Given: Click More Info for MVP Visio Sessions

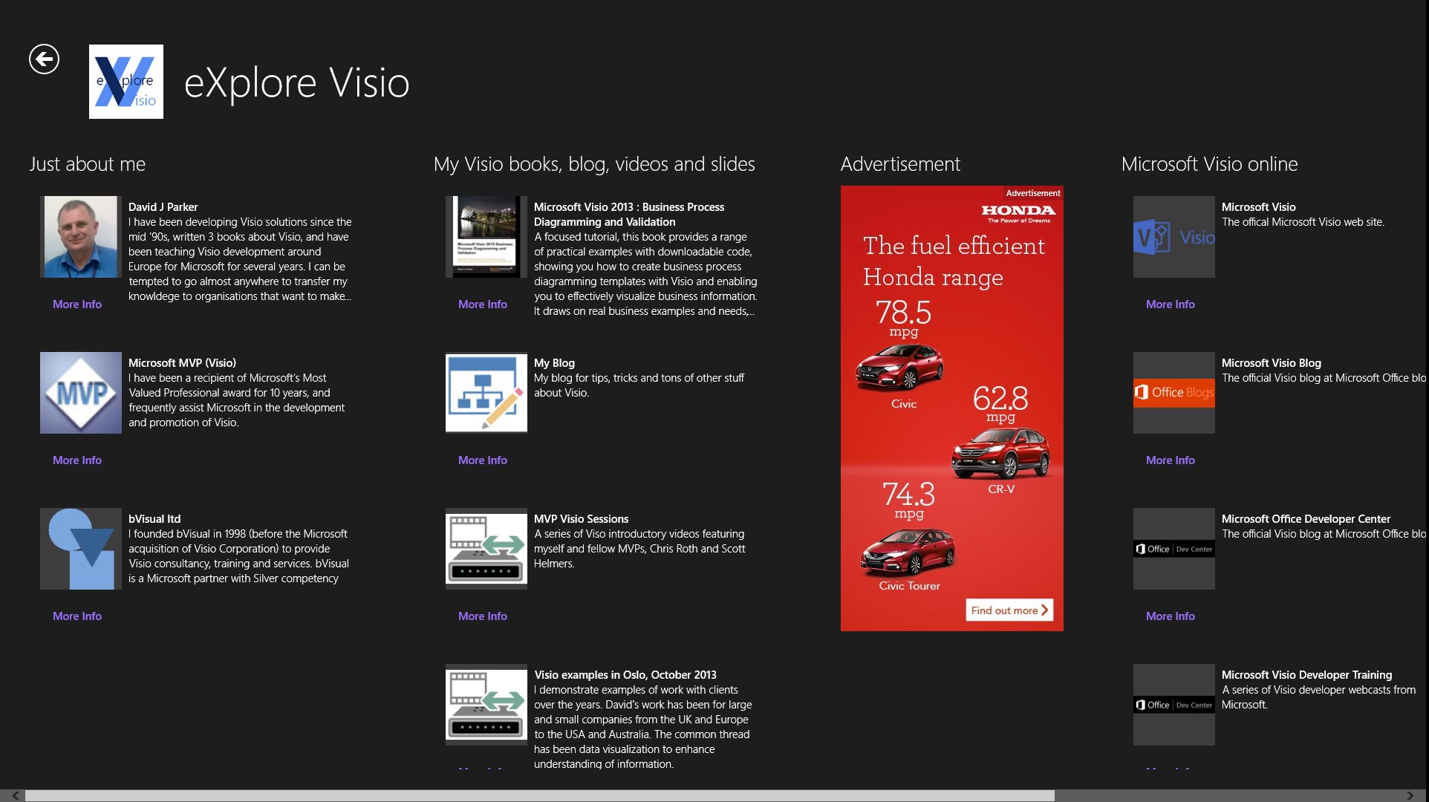Looking at the screenshot, I should [x=482, y=615].
